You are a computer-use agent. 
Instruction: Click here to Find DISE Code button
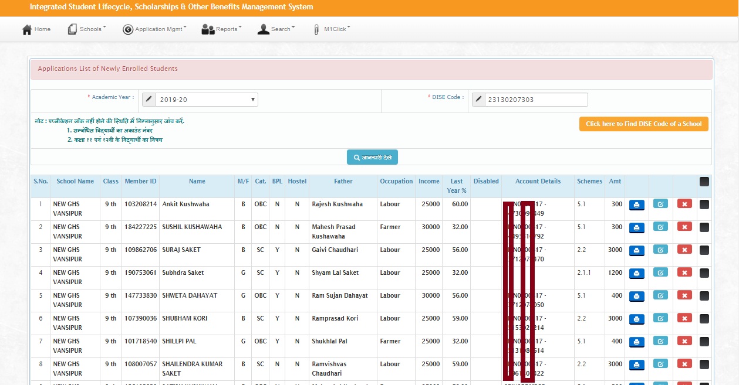click(x=643, y=124)
